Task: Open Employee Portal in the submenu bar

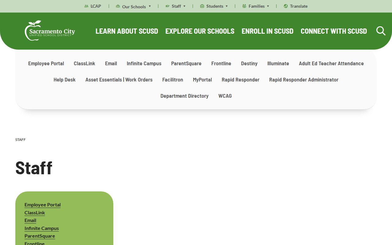Action: (46, 63)
